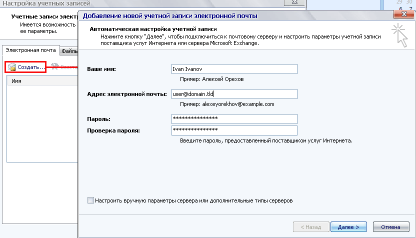This screenshot has width=416, height=238.
Task: Click the Проверка пароля confirmation field
Action: (233, 130)
